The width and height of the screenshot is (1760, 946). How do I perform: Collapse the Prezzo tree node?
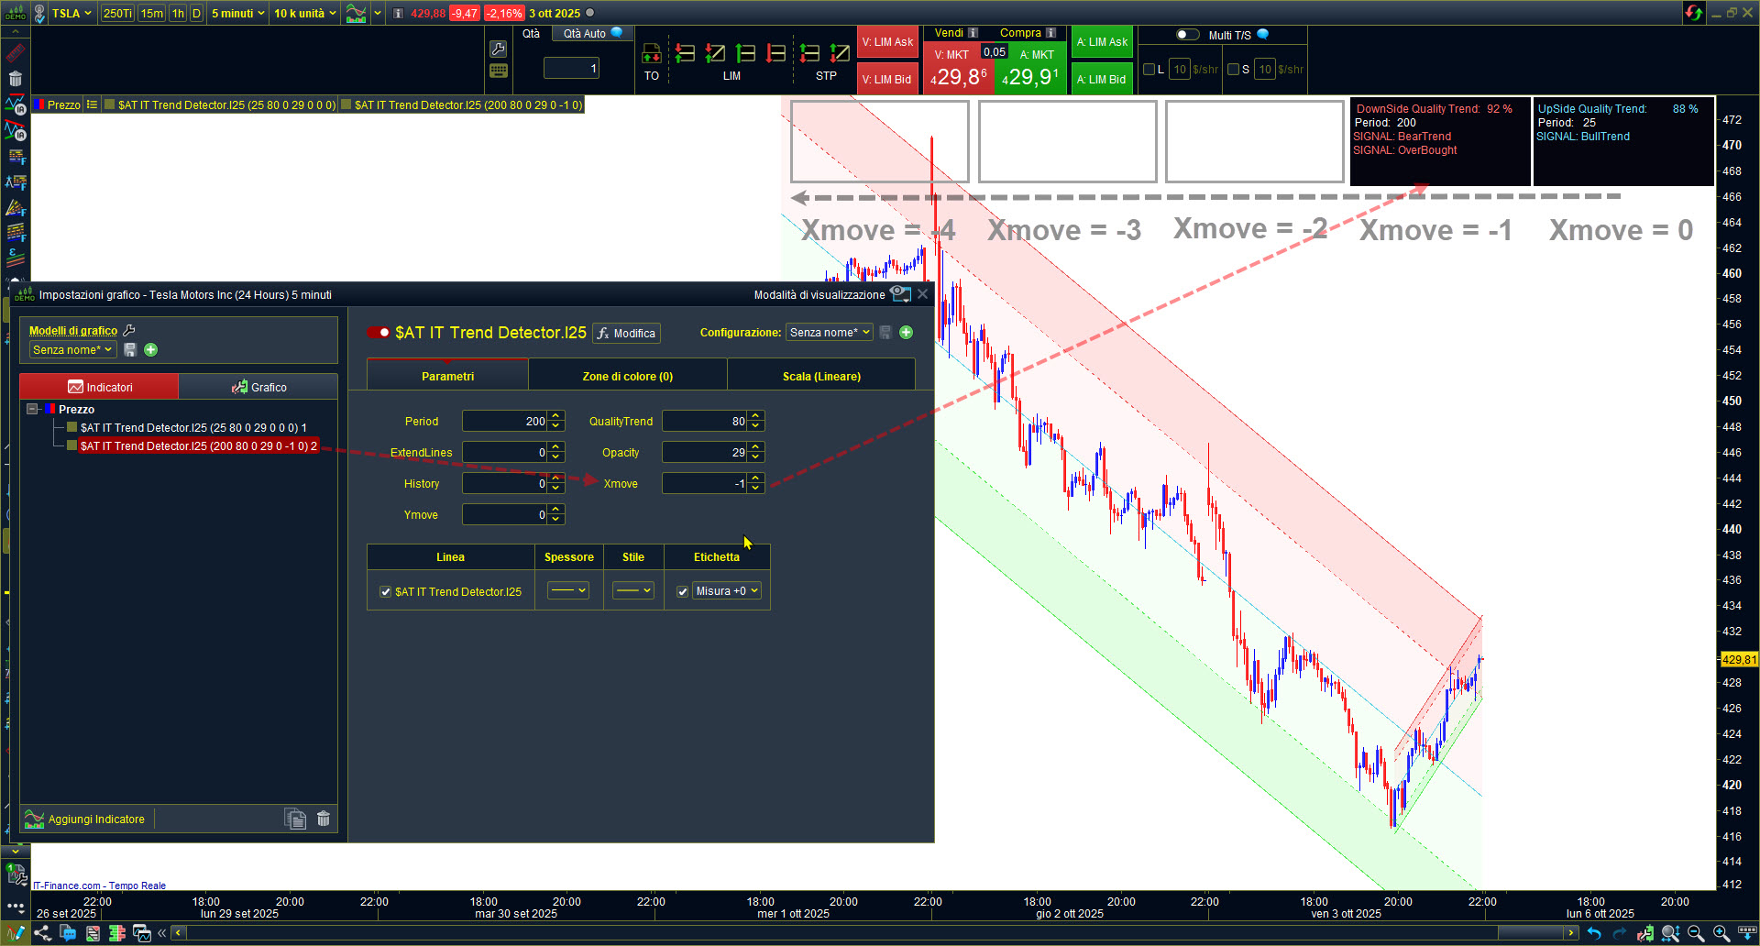(33, 410)
